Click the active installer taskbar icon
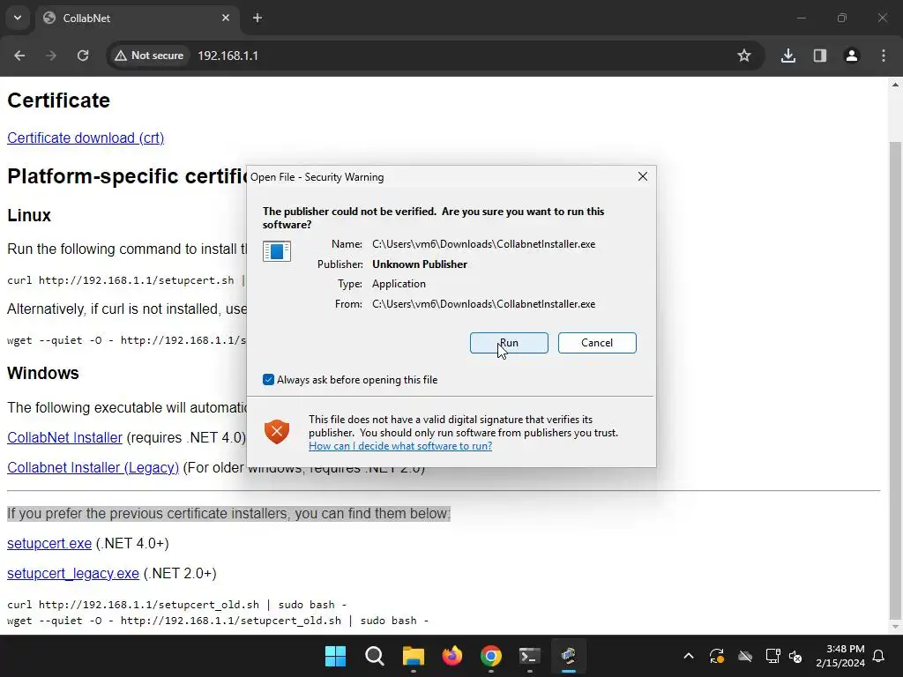 (x=569, y=656)
